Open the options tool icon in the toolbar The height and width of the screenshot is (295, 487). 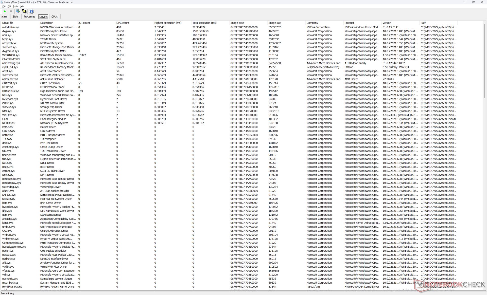[x=18, y=11]
